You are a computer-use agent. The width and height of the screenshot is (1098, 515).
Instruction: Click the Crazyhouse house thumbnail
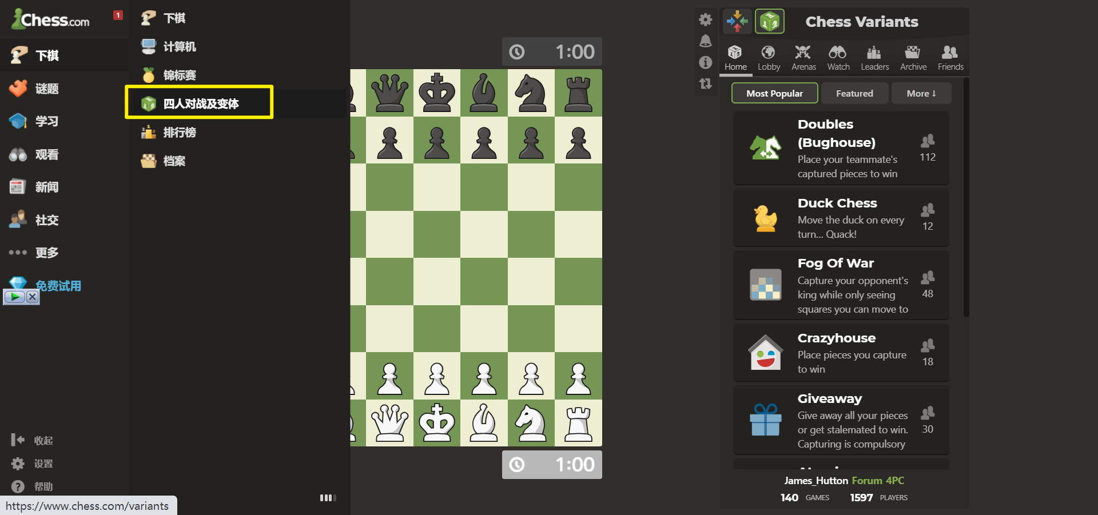766,353
